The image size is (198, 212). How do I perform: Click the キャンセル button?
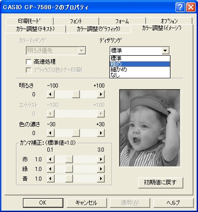tap(86, 203)
